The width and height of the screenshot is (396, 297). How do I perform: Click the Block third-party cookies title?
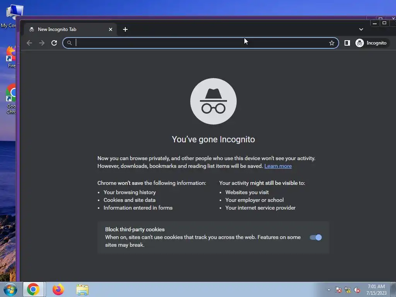[x=135, y=229]
